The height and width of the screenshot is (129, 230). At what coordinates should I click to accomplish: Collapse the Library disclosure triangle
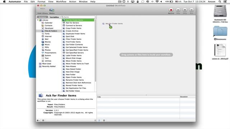[38, 20]
